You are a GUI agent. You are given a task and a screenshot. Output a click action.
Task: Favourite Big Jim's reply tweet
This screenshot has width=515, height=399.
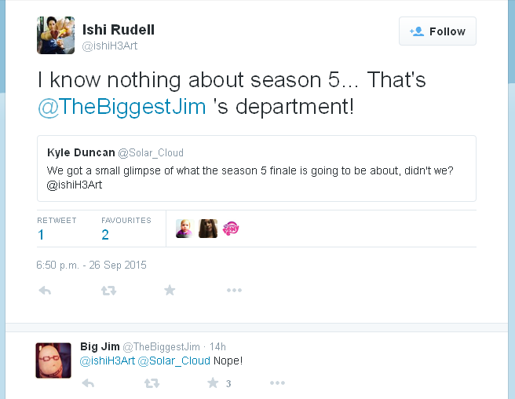pyautogui.click(x=213, y=383)
